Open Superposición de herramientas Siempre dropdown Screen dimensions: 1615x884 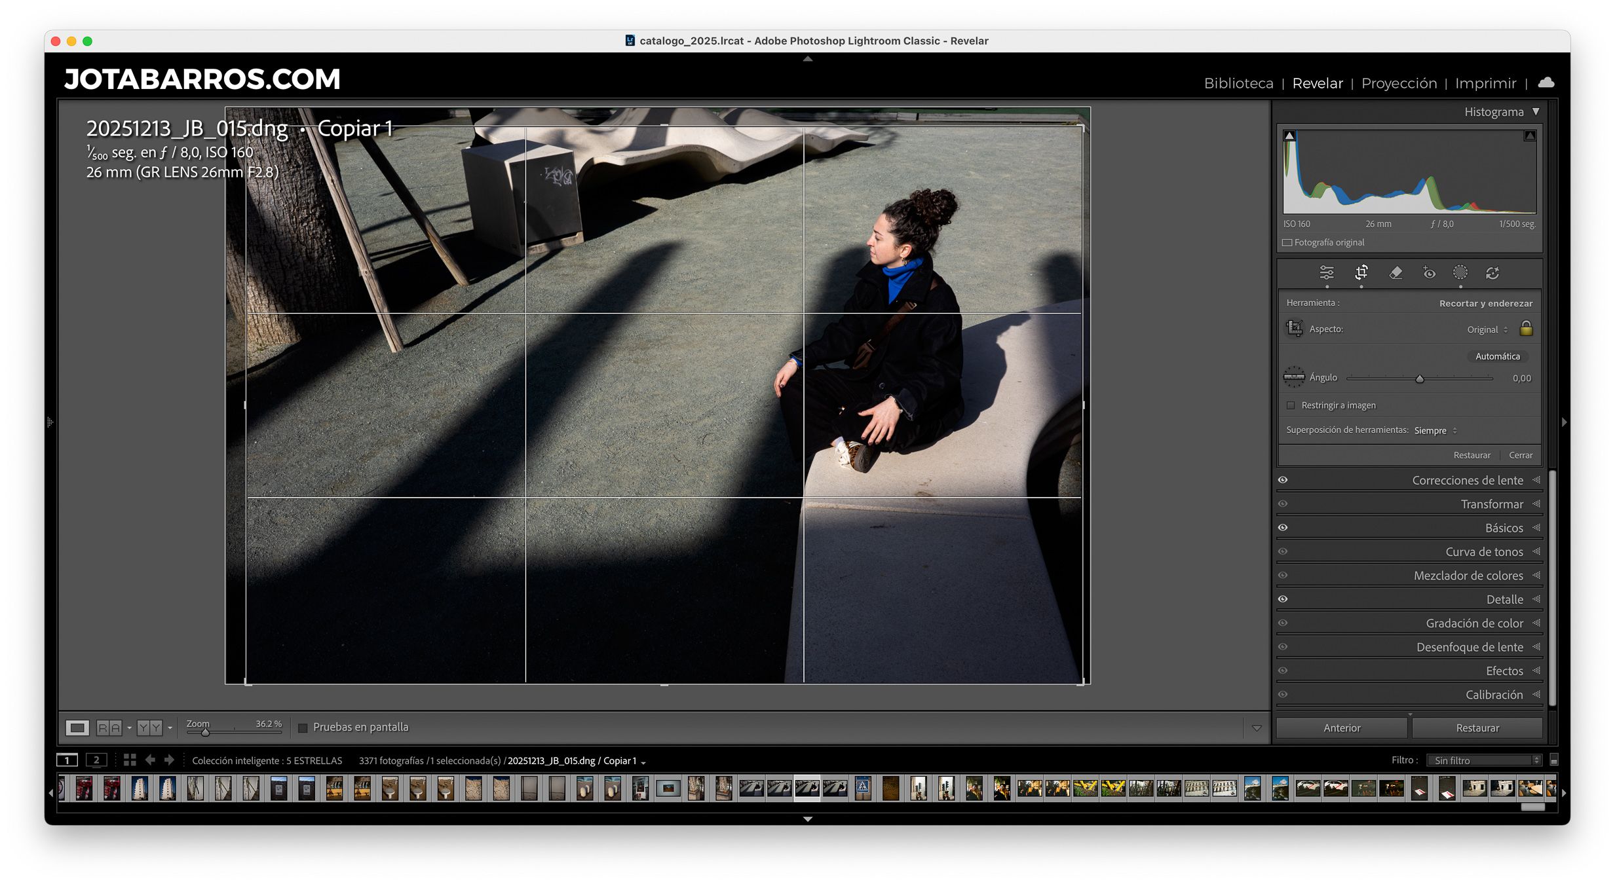pyautogui.click(x=1435, y=430)
